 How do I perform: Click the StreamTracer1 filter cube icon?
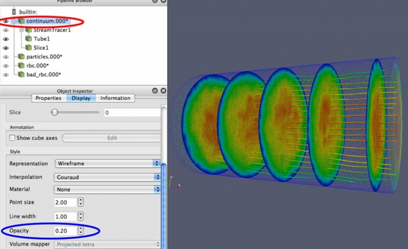[x=28, y=30]
